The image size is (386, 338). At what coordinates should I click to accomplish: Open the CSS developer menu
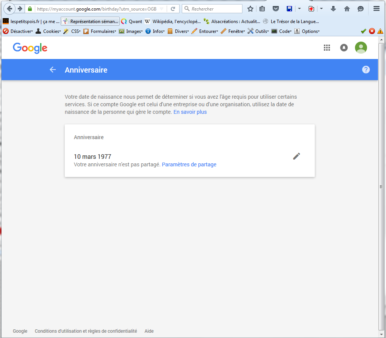pyautogui.click(x=72, y=31)
